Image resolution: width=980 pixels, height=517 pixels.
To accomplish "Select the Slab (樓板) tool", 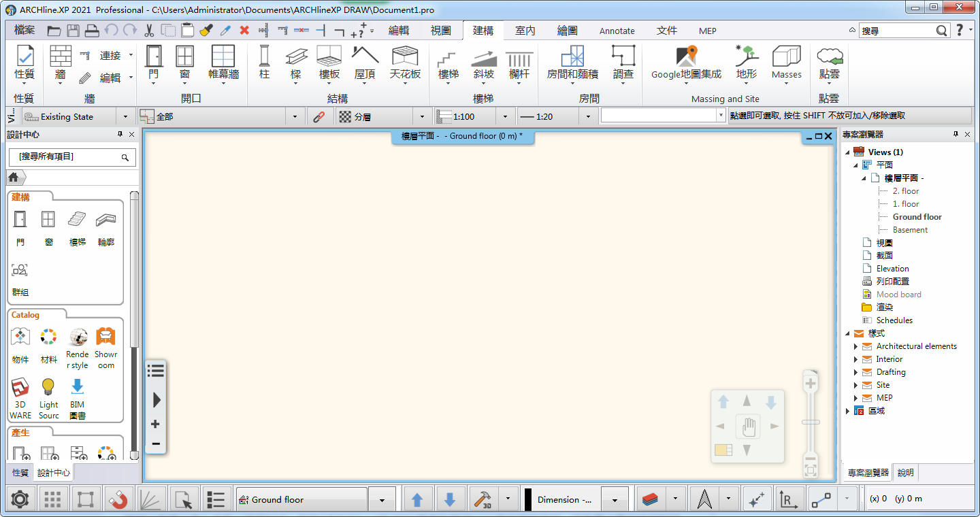I will coord(329,65).
